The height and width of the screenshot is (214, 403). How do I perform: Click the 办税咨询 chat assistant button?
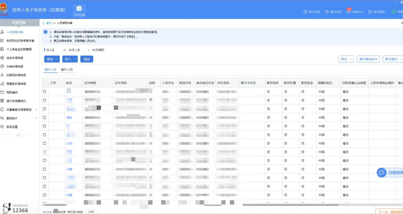click(x=389, y=173)
